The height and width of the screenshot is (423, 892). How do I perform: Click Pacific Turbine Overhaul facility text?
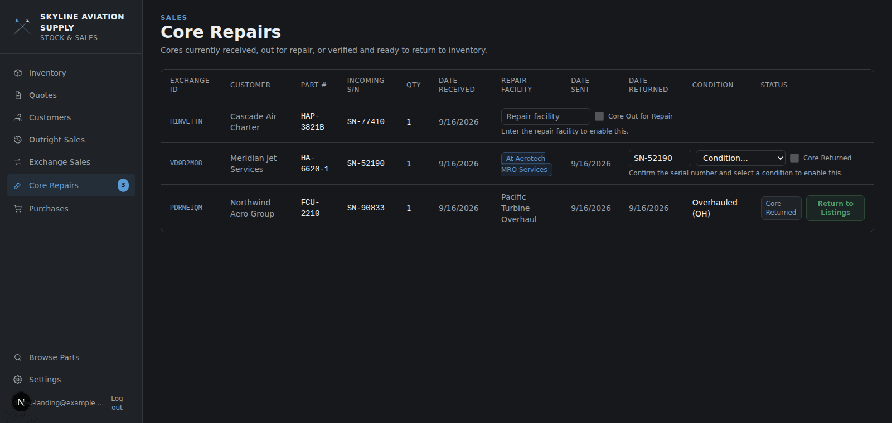click(x=519, y=208)
